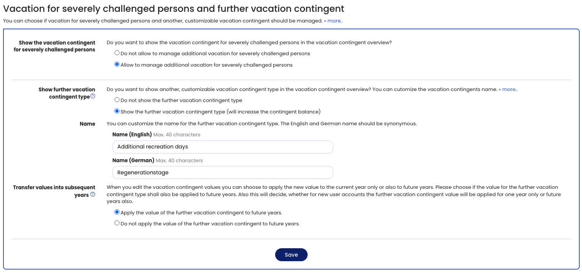Expand the more link in page intro text
Screen dimensions: 582x273
click(333, 21)
